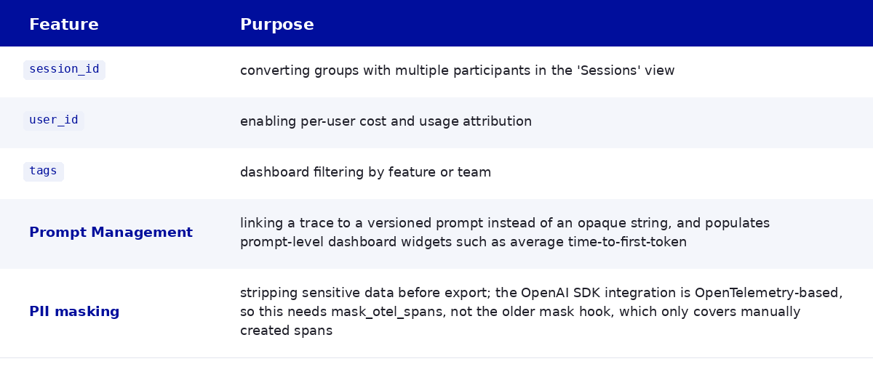Click the user_id table row
873x372 pixels.
(436, 122)
